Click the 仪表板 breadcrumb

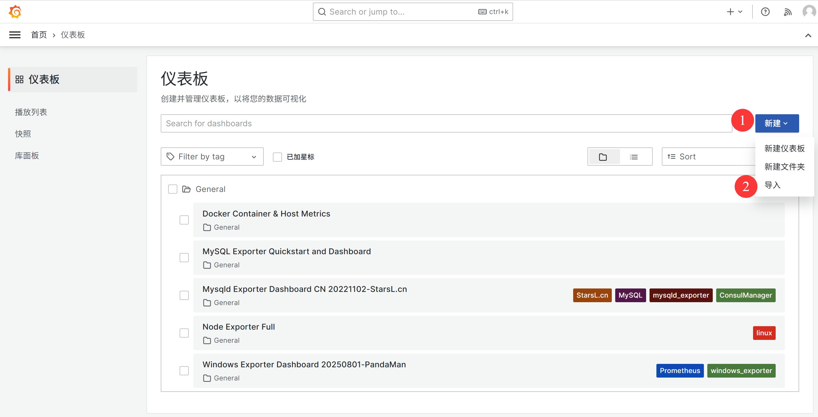[73, 35]
